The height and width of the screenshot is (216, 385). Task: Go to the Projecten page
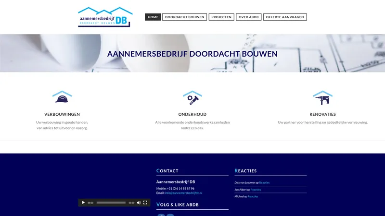221,17
